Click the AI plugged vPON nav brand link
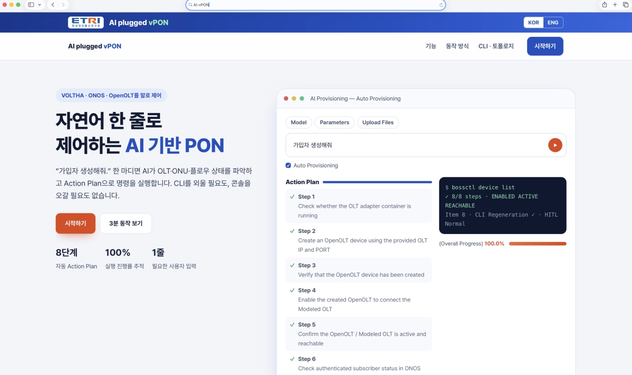632x375 pixels. (95, 46)
